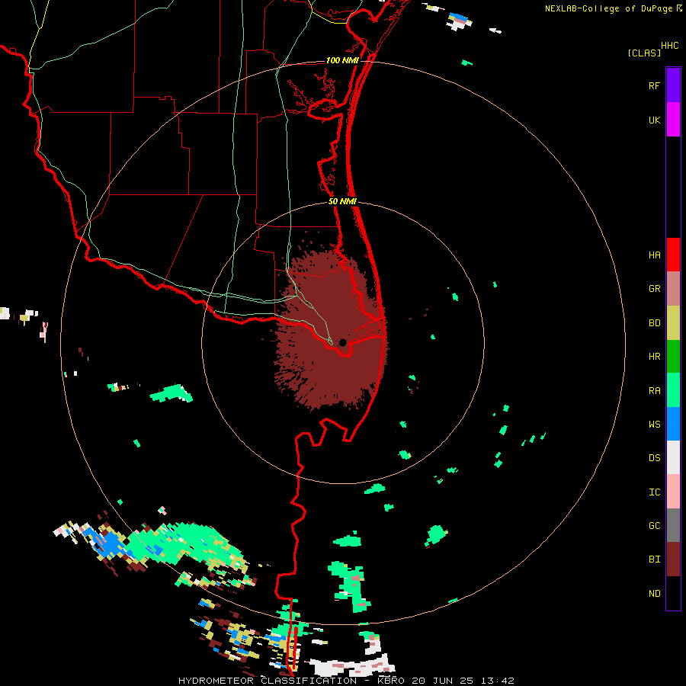The image size is (686, 686).
Task: Click the BD legend label
Action: point(654,323)
